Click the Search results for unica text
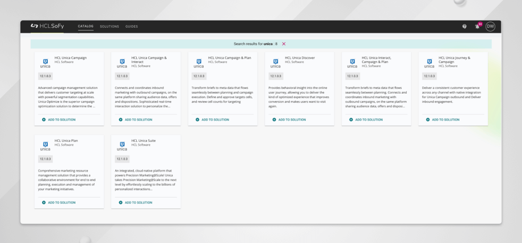 pyautogui.click(x=255, y=44)
